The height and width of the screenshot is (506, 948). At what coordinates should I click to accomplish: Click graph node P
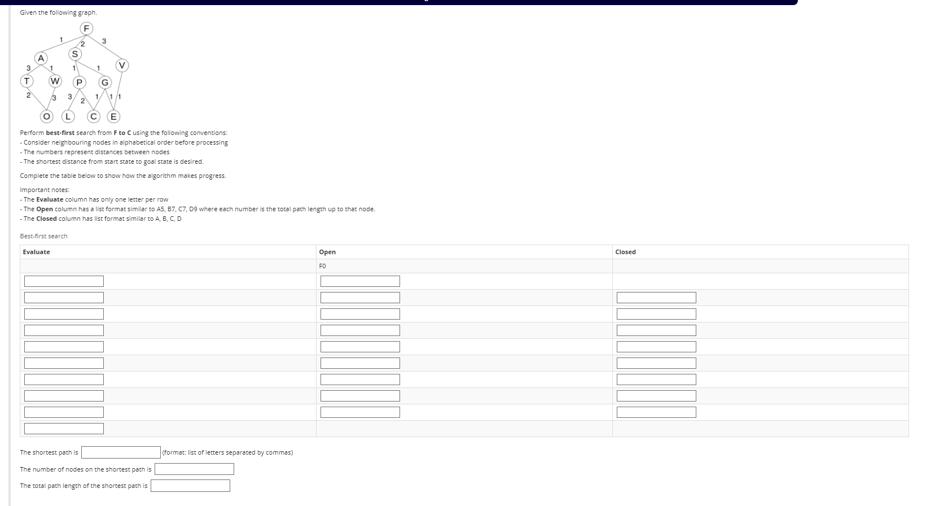click(79, 82)
